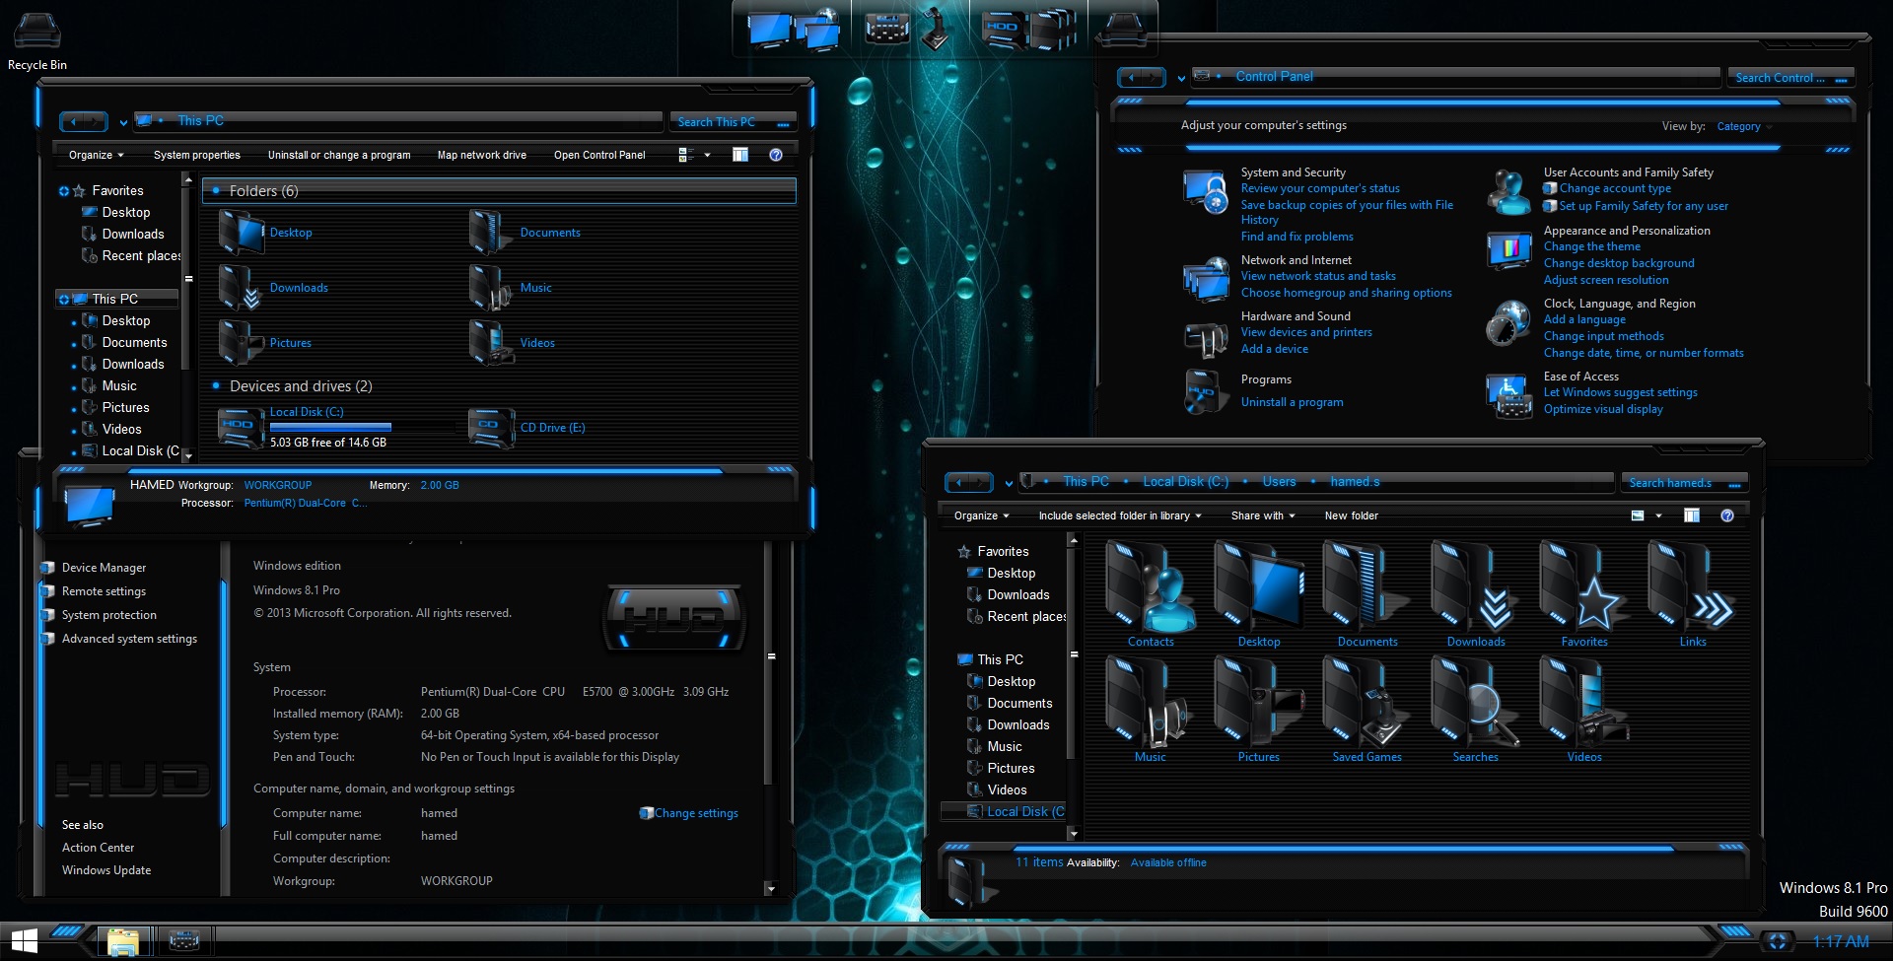Open the Change settings link
The width and height of the screenshot is (1893, 961).
(695, 813)
